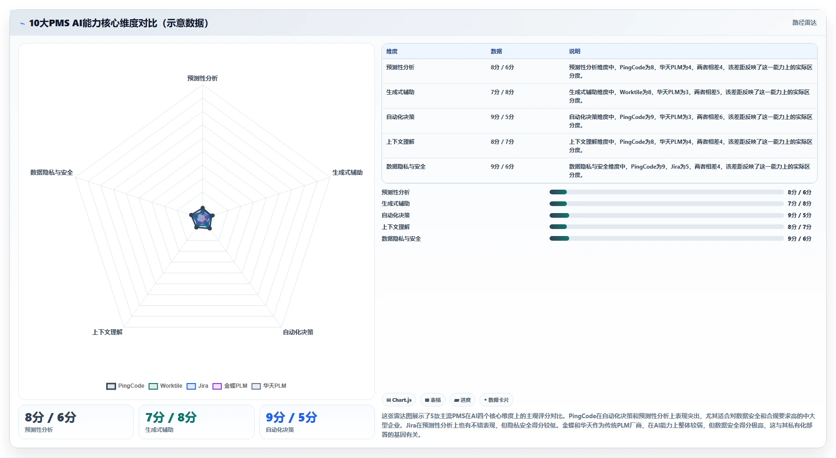The image size is (836, 458).
Task: Click the 数据隐私与安全 radar axis label
Action: pos(51,172)
